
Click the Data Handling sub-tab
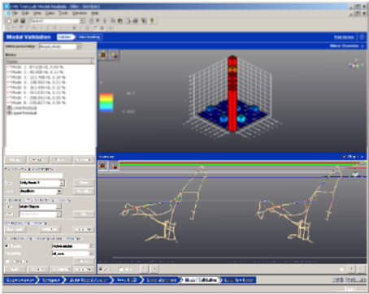click(x=89, y=37)
